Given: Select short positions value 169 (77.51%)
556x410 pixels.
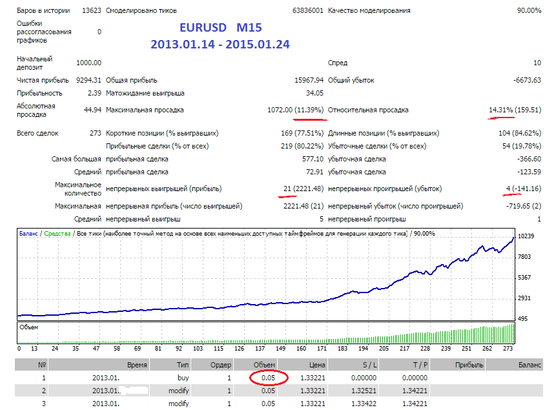Looking at the screenshot, I should pos(302,134).
